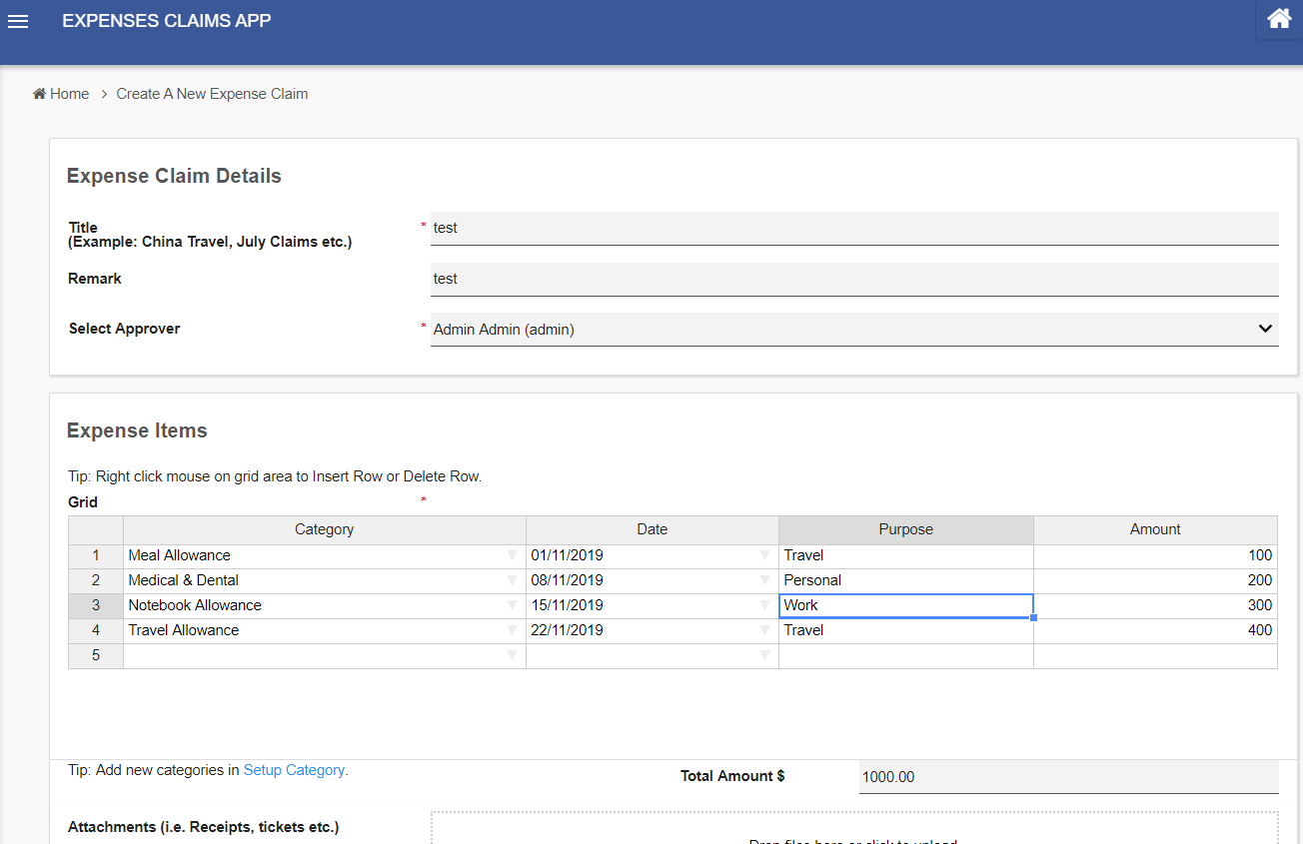Click the Remark input field

click(853, 279)
